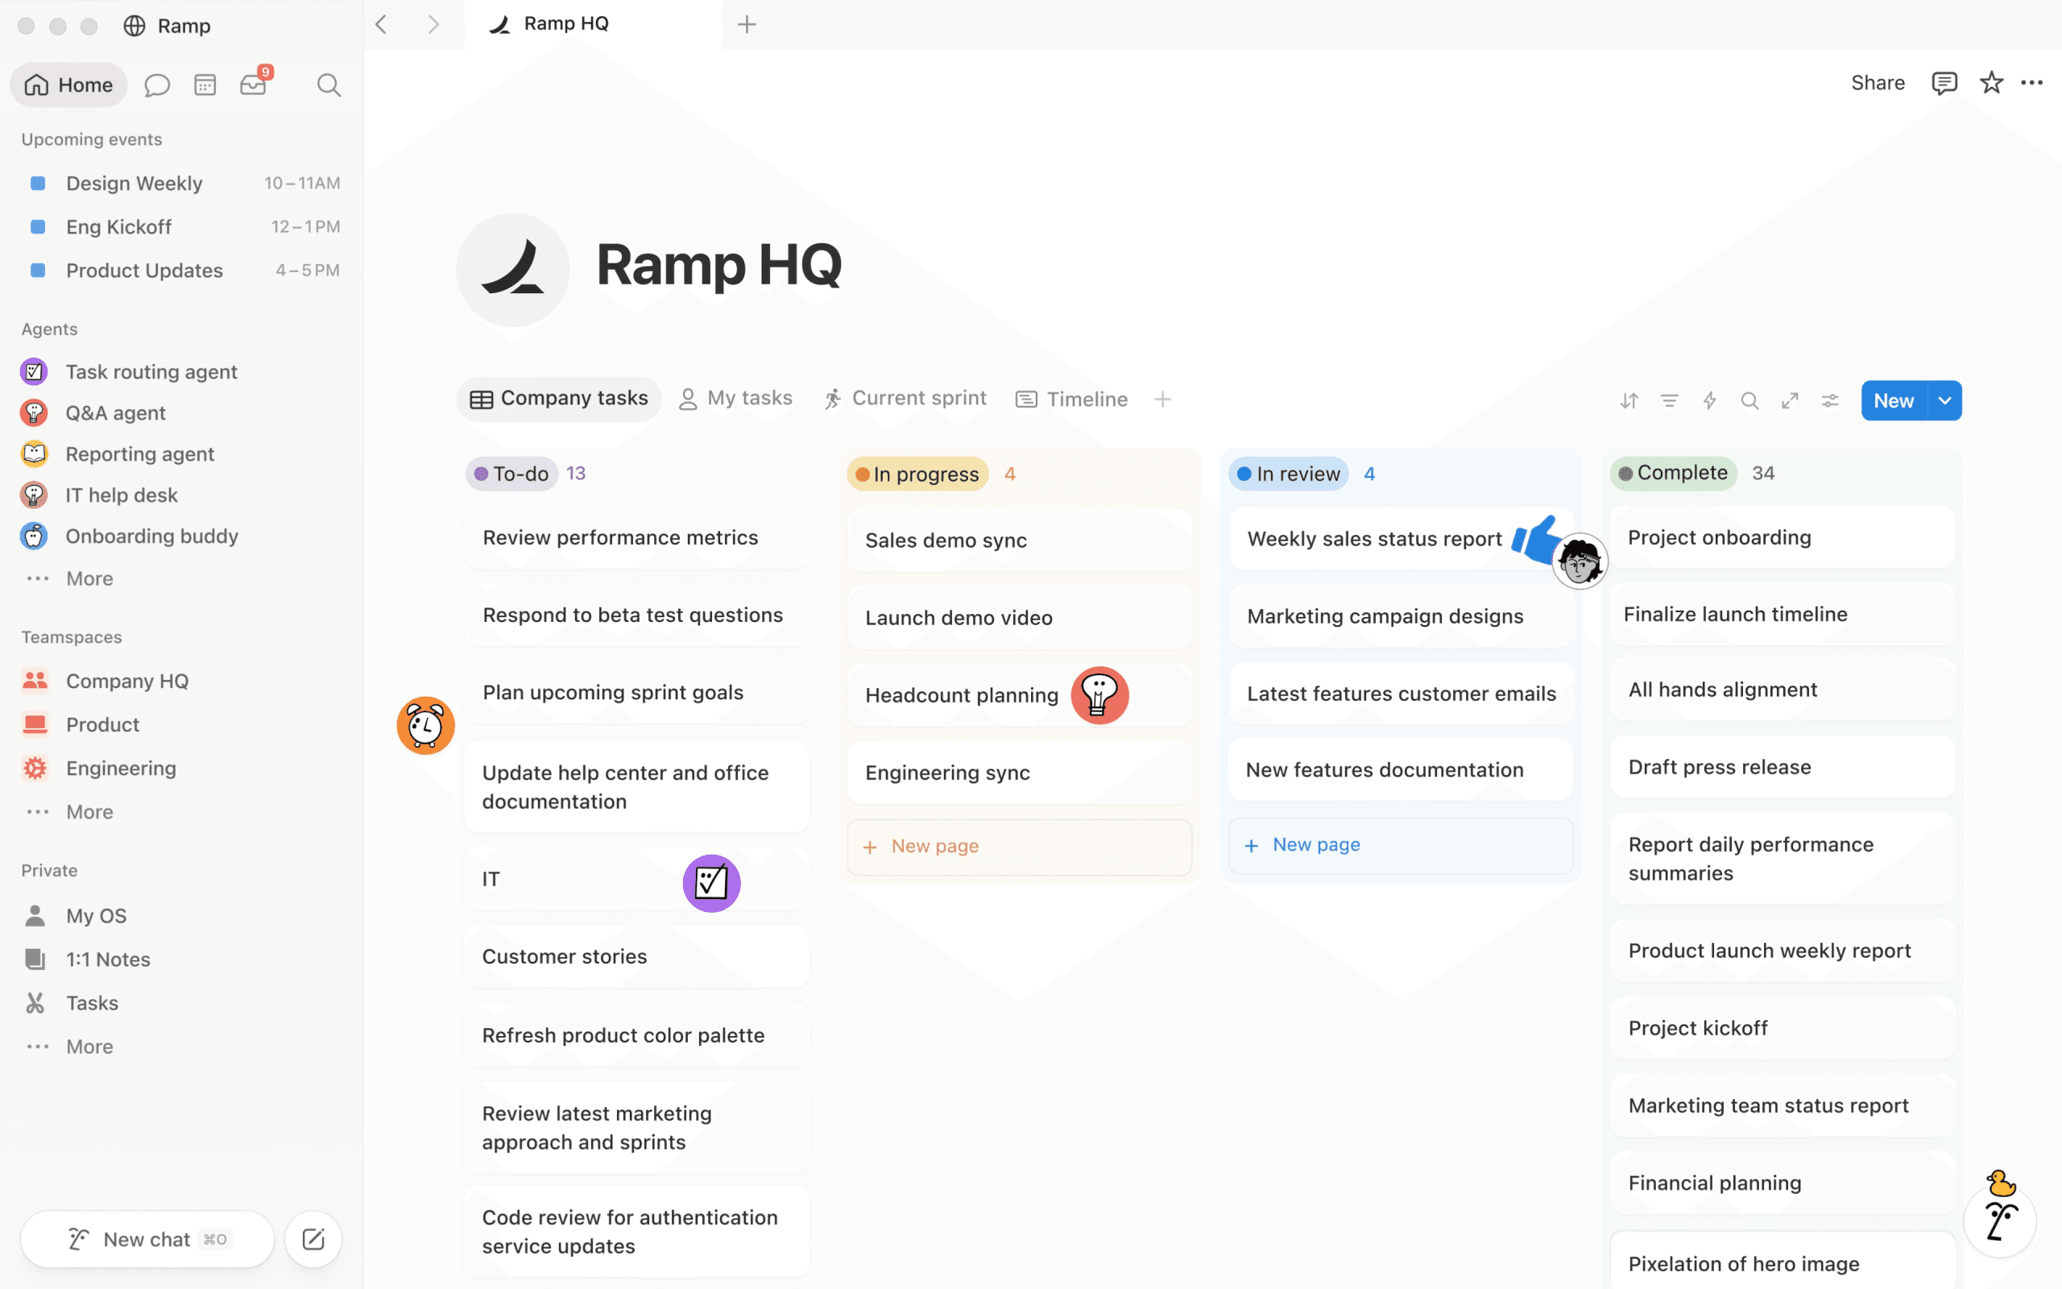Click the compose new page icon
The image size is (2062, 1289).
[x=313, y=1239]
